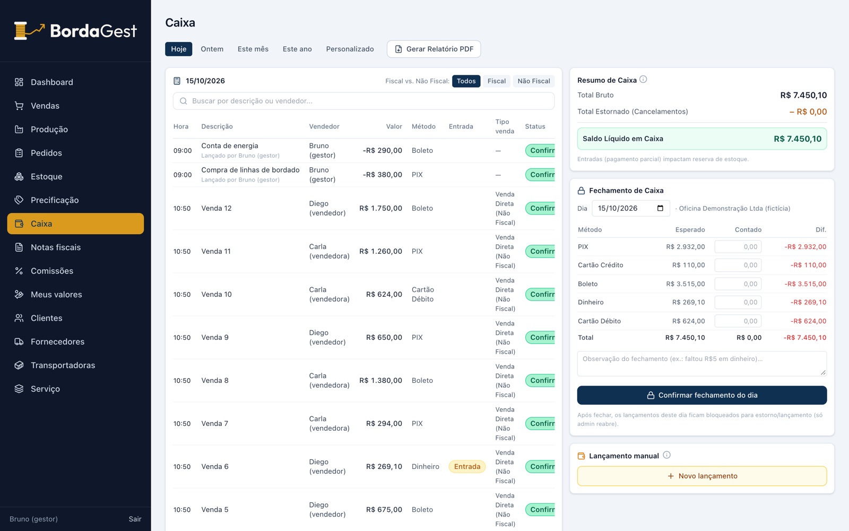Image resolution: width=849 pixels, height=531 pixels.
Task: Click the Novo lançamento button
Action: [x=702, y=476]
